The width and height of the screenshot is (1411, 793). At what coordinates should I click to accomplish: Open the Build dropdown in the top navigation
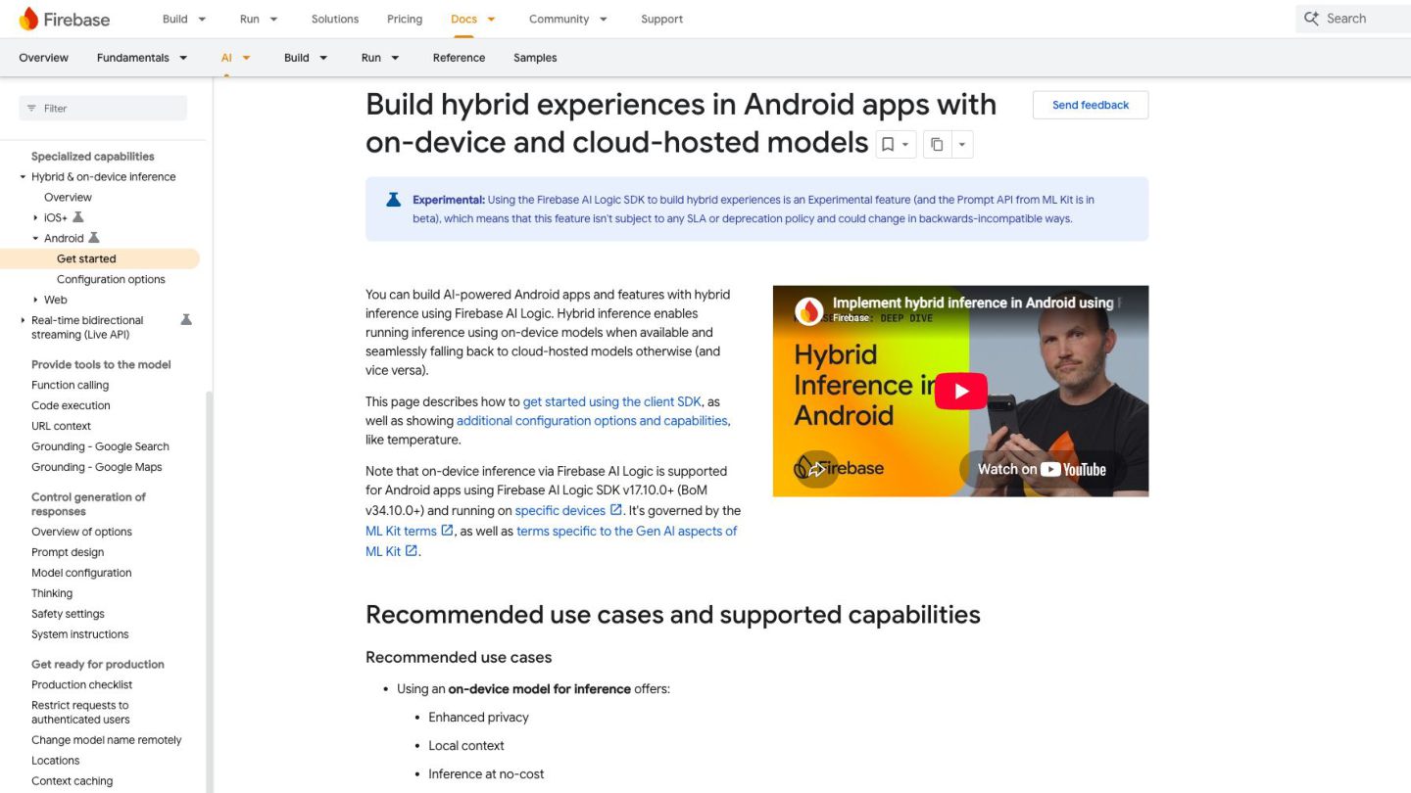click(184, 19)
